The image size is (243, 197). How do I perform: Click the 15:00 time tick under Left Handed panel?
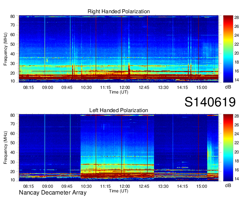pyautogui.click(x=202, y=186)
